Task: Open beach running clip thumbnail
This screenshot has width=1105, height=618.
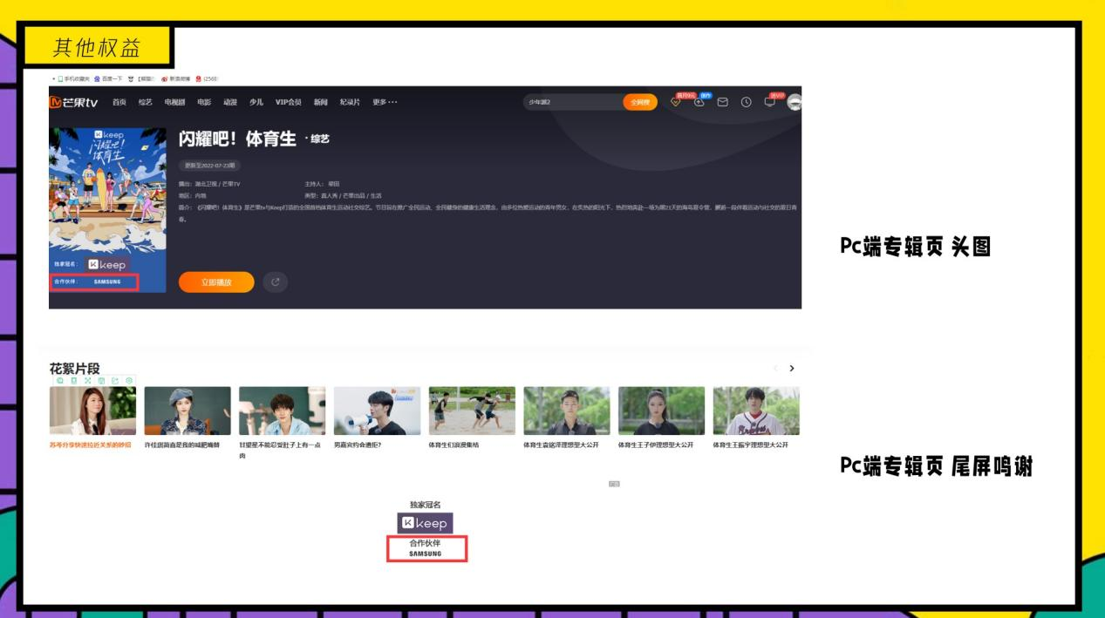Action: pyautogui.click(x=472, y=411)
